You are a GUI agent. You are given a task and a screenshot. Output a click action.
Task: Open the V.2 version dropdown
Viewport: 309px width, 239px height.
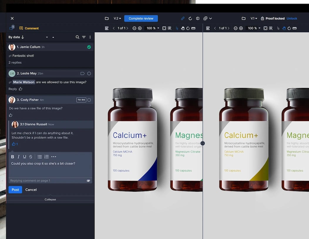point(117,19)
